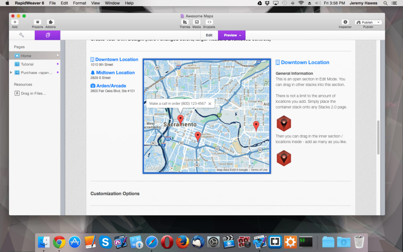Click the Customization Options heading
Image resolution: width=403 pixels, height=252 pixels.
click(x=115, y=194)
